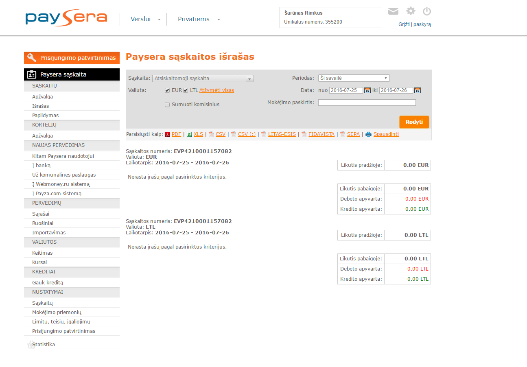Viewport: 527px width, 367px height.
Task: Click the power logout icon
Action: [427, 11]
